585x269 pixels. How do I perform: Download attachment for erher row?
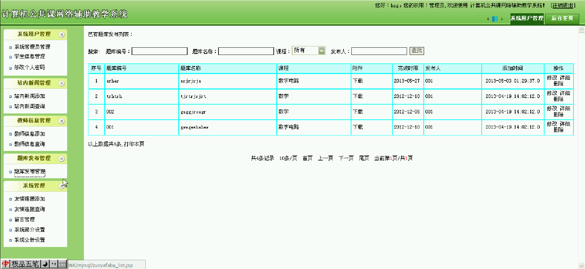pos(358,81)
